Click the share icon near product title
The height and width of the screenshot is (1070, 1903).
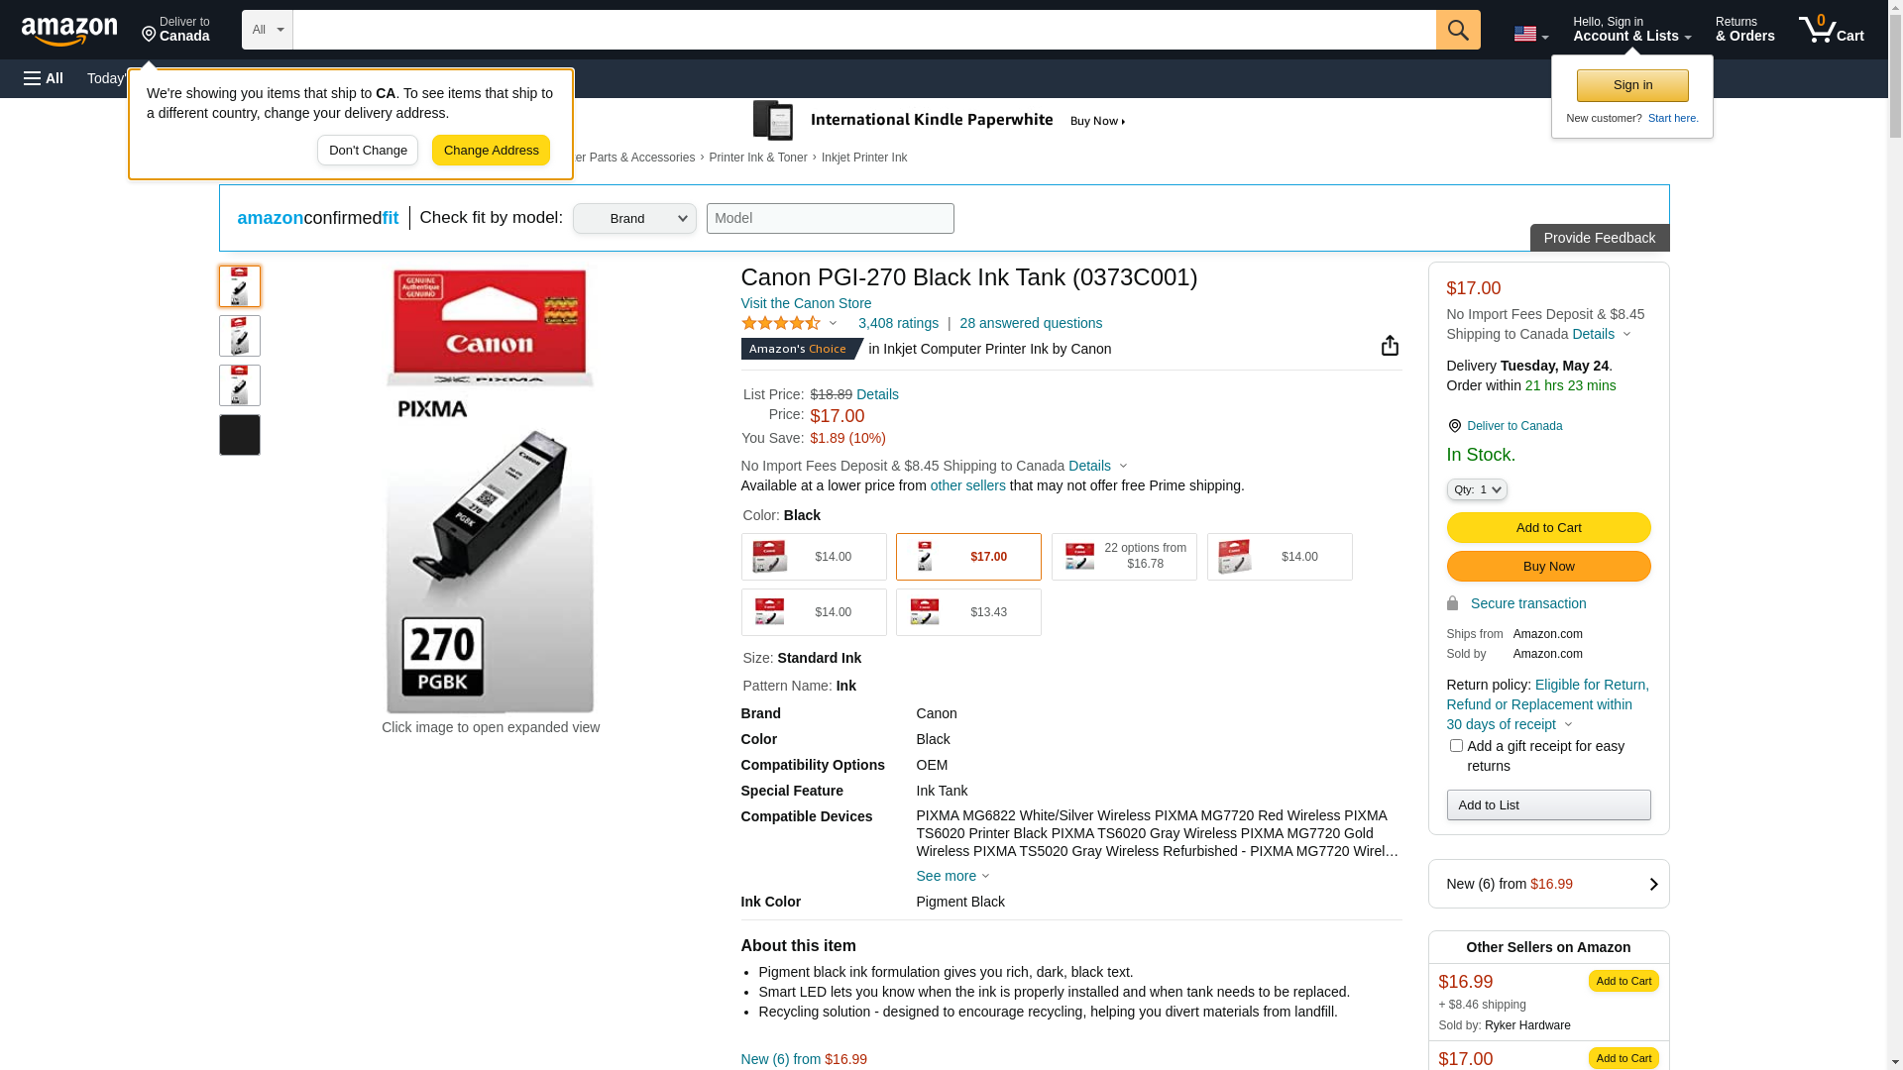[1390, 345]
